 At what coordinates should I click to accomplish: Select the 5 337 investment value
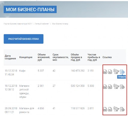tap(41, 71)
